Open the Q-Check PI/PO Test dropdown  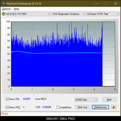(103, 14)
